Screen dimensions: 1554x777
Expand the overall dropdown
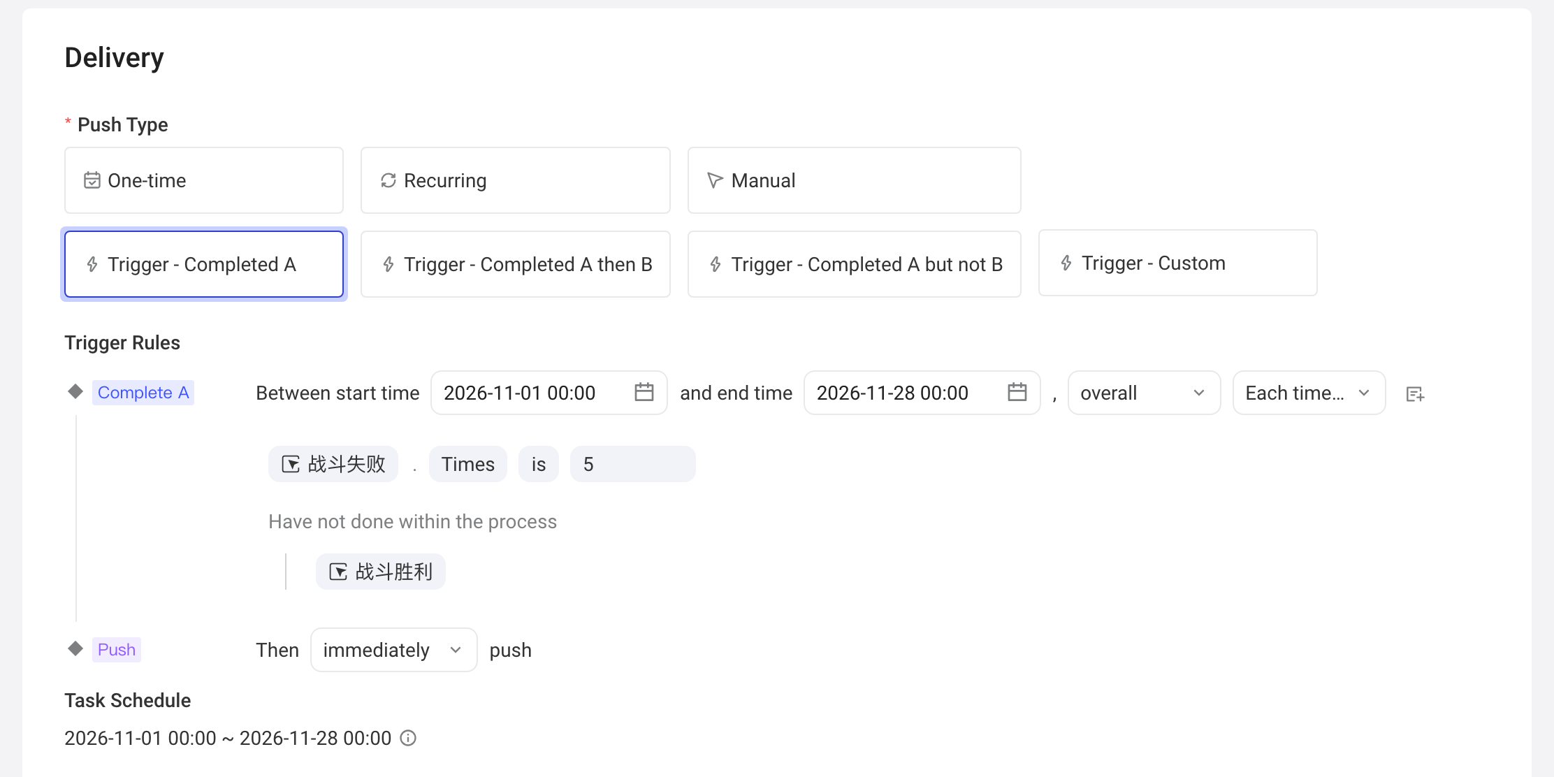[x=1144, y=393]
